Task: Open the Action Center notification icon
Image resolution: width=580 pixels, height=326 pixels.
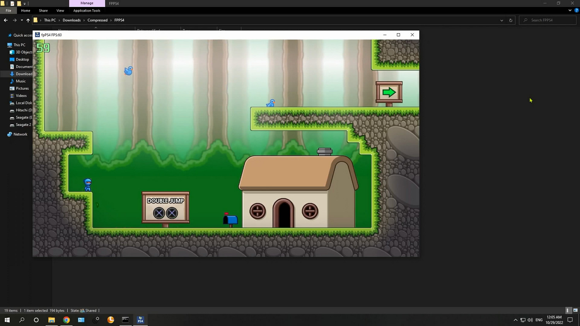Action: (x=570, y=320)
